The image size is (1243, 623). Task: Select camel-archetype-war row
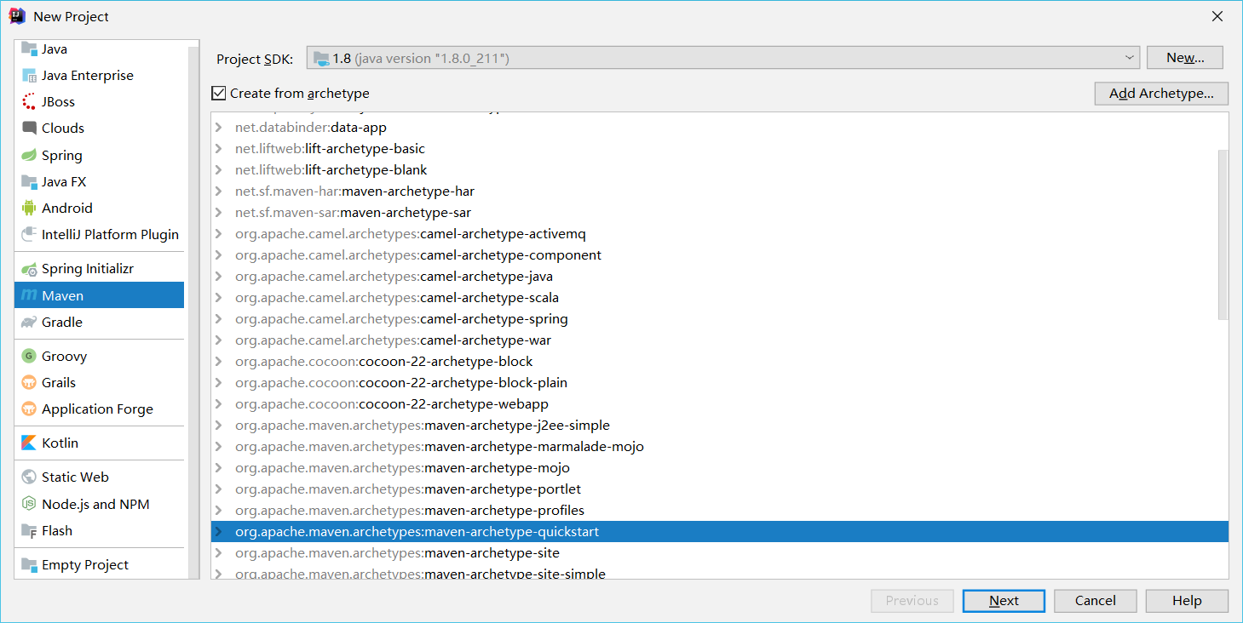[720, 340]
